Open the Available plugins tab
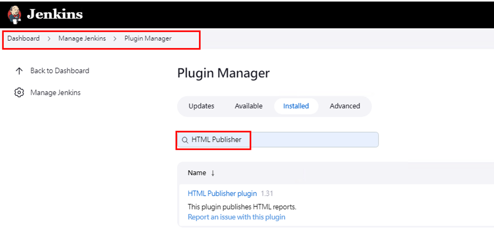 pos(248,106)
